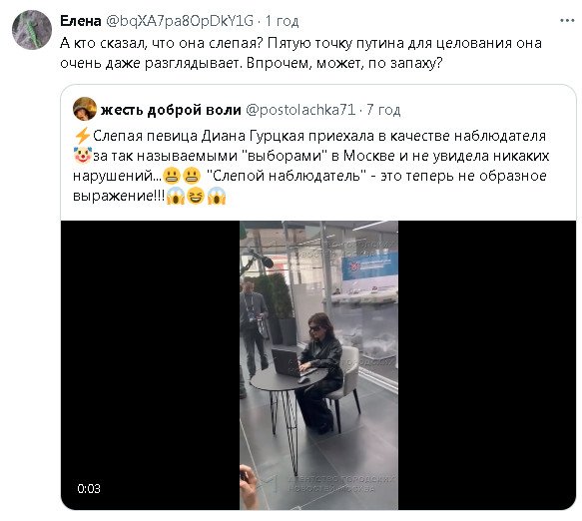The height and width of the screenshot is (521, 582).
Task: Open the quoted post text about Диана Гурцкая
Action: click(311, 166)
